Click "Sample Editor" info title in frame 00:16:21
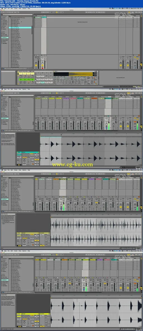This screenshot has height=331, width=143. coord(4,295)
